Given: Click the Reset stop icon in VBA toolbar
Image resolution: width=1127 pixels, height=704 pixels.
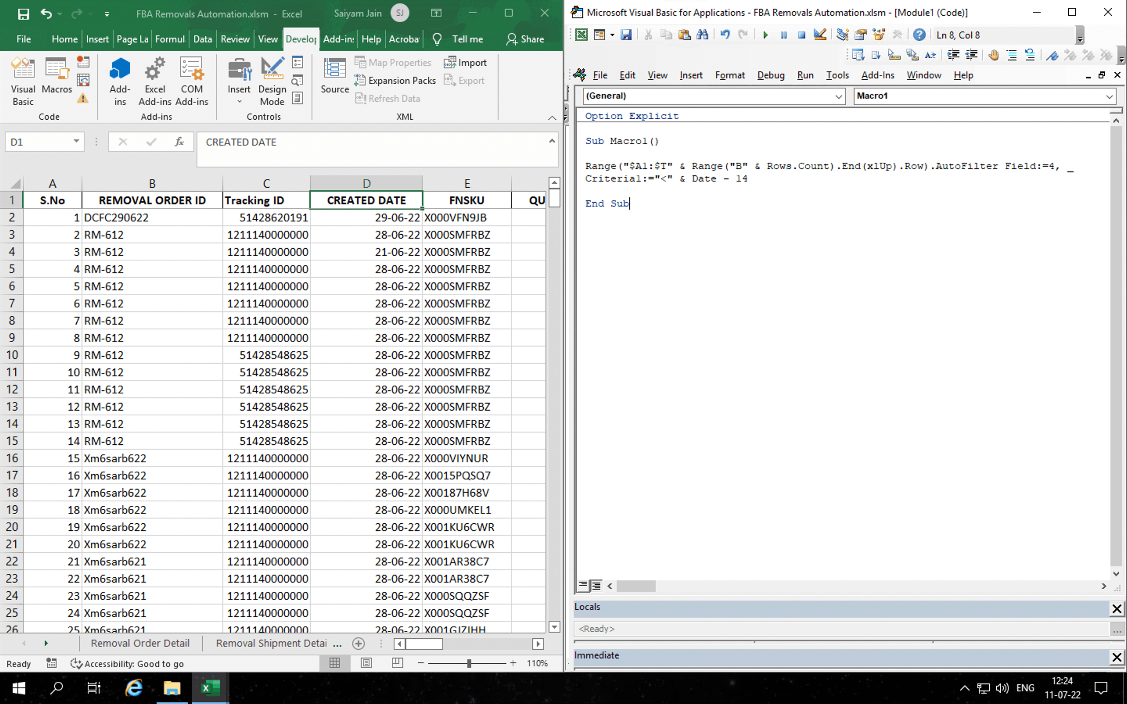Looking at the screenshot, I should (801, 35).
